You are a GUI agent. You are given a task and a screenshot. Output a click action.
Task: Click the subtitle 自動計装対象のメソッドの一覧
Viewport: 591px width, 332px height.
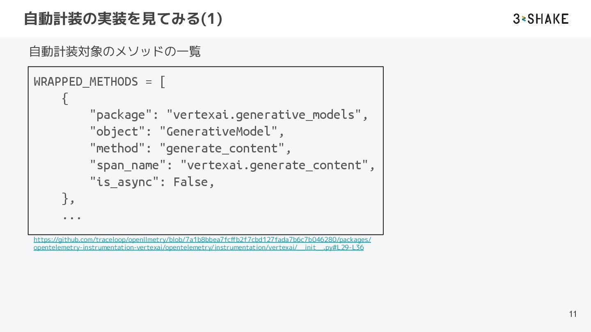point(115,52)
